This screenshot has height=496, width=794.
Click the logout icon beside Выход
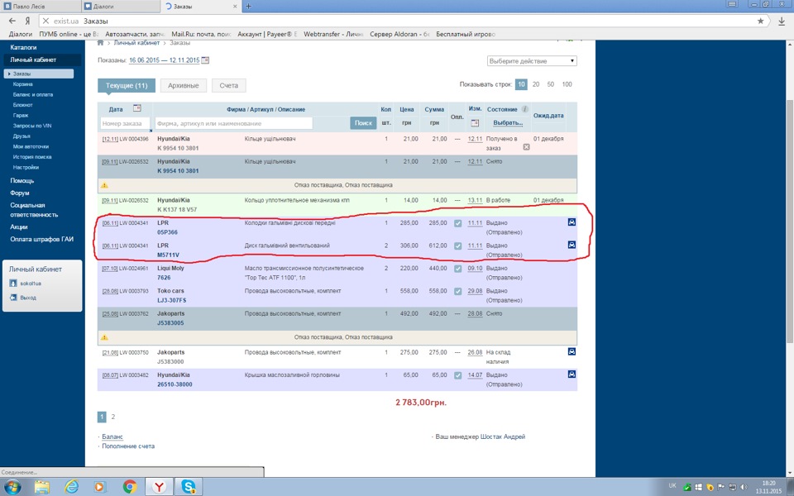13,298
